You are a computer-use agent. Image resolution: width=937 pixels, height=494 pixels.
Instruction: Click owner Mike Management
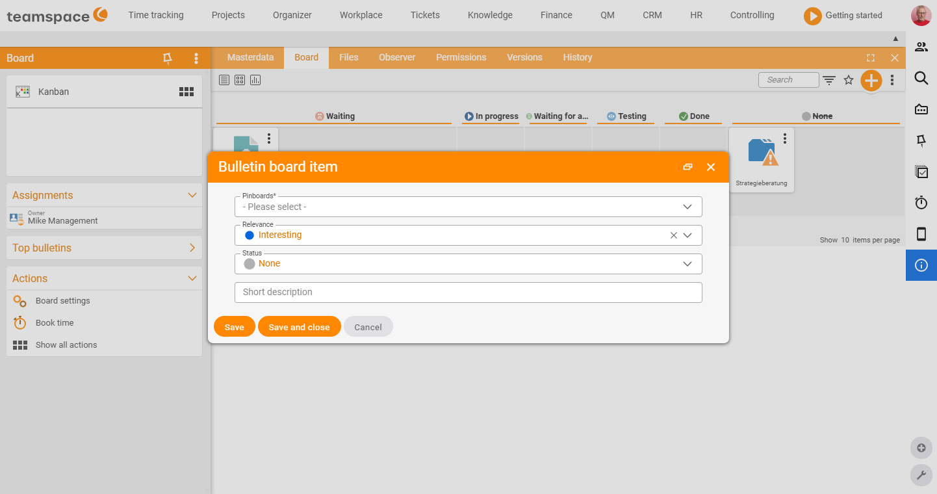tap(63, 221)
